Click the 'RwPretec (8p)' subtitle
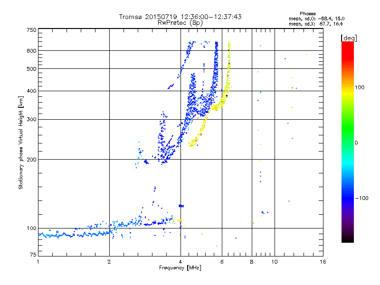 pyautogui.click(x=180, y=23)
